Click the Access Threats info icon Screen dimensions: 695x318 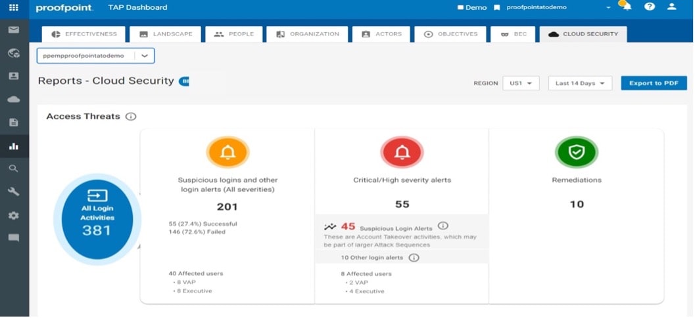(130, 116)
